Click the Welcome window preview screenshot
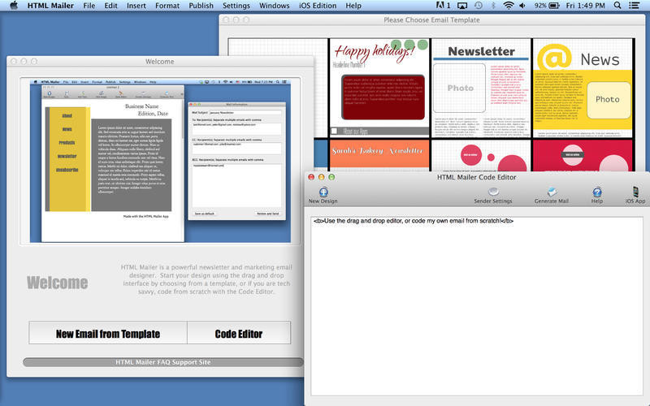Viewport: 650px width, 406px height. click(x=160, y=161)
